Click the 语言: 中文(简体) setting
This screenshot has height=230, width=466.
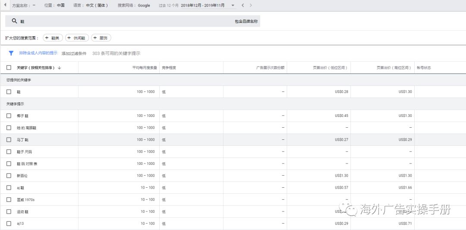(x=91, y=5)
